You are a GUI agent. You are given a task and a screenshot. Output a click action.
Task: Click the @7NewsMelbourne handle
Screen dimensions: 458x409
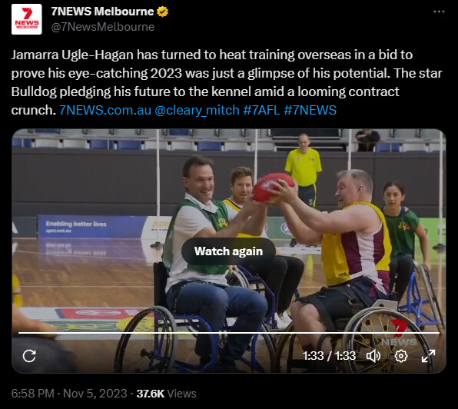(103, 27)
